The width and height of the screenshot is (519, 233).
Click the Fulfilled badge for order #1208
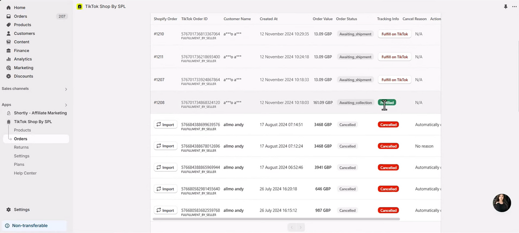(387, 102)
